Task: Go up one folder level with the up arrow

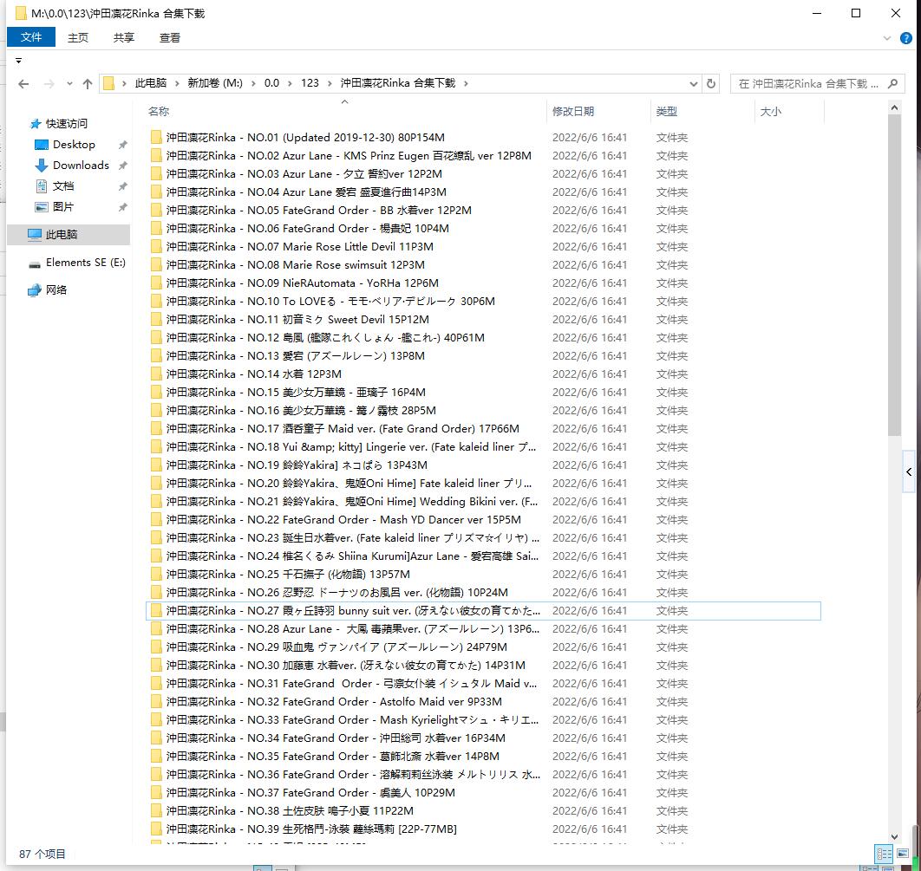Action: click(88, 84)
